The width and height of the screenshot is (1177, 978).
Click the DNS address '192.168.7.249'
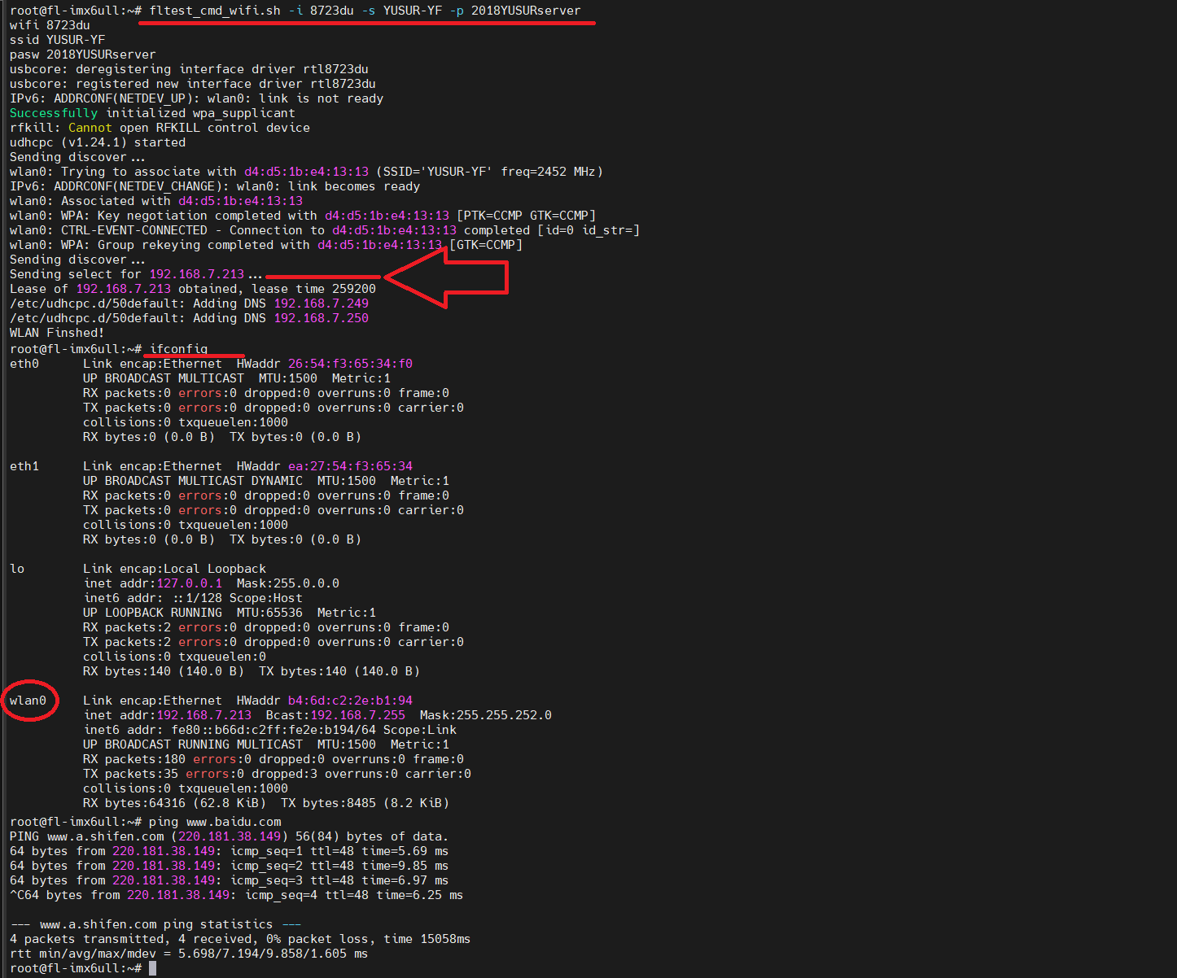tap(322, 303)
